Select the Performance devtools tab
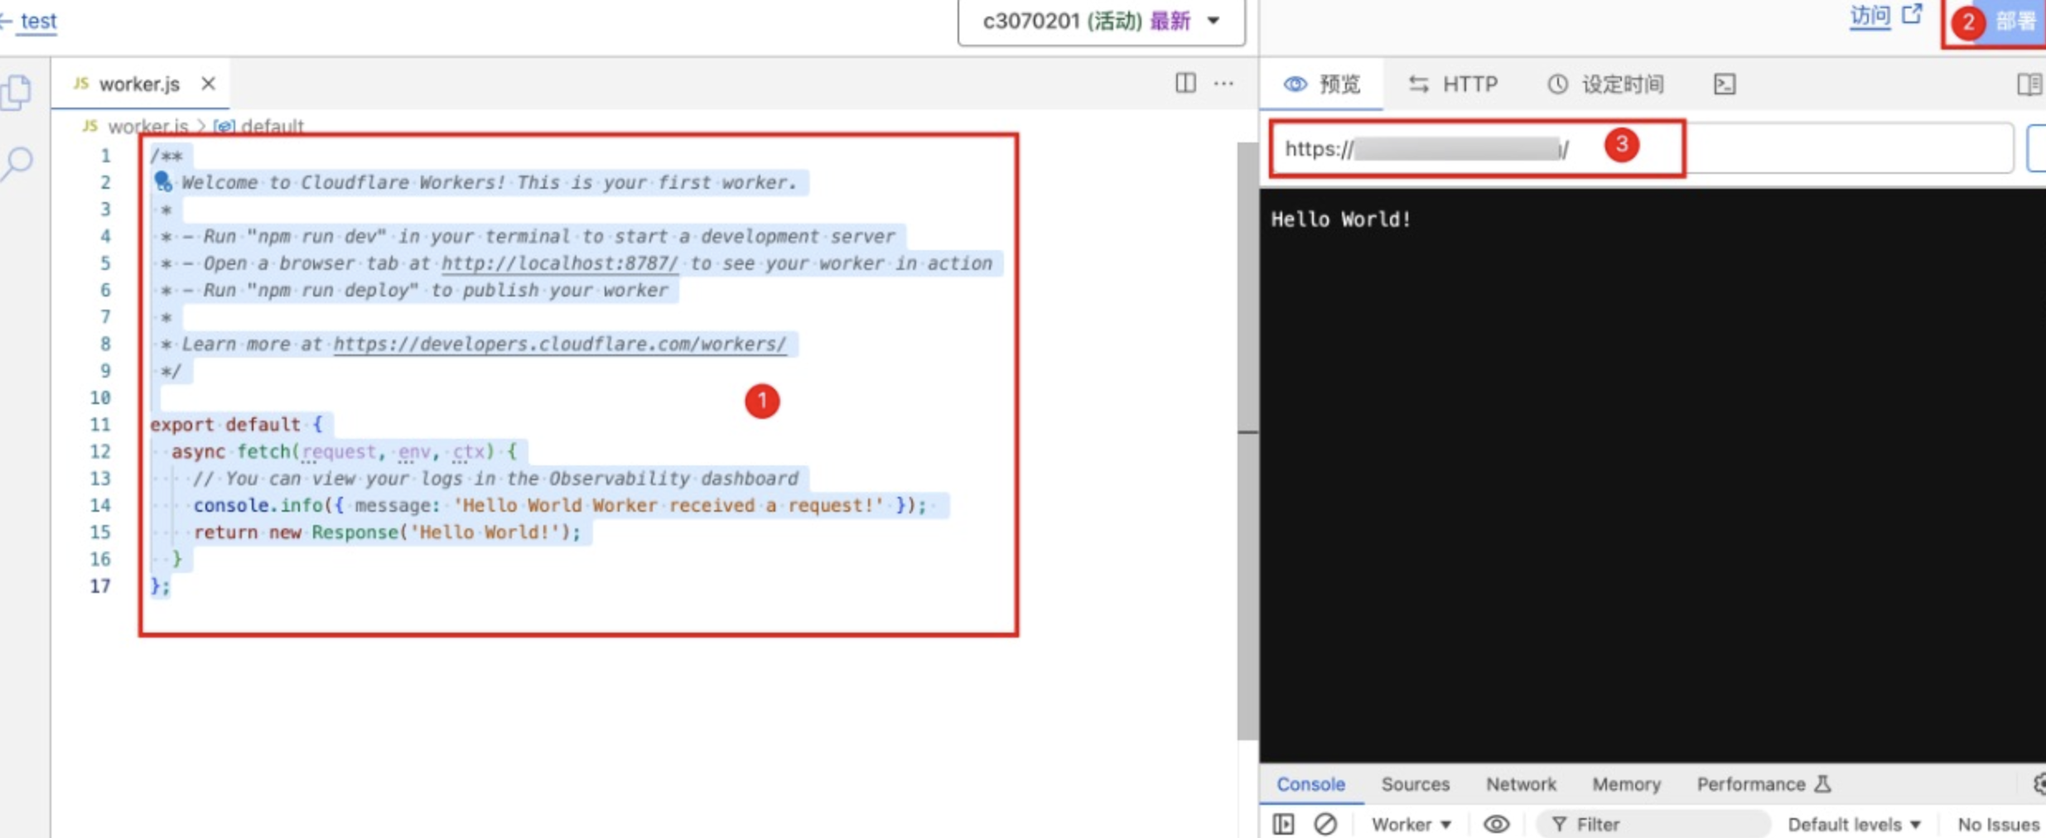This screenshot has height=838, width=2046. pos(1764,784)
